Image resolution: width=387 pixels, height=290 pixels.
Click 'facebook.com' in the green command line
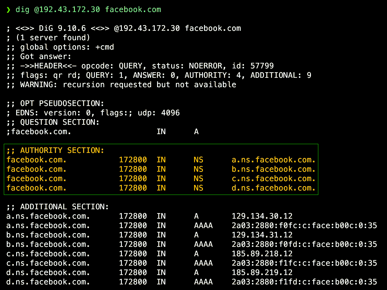click(x=133, y=10)
